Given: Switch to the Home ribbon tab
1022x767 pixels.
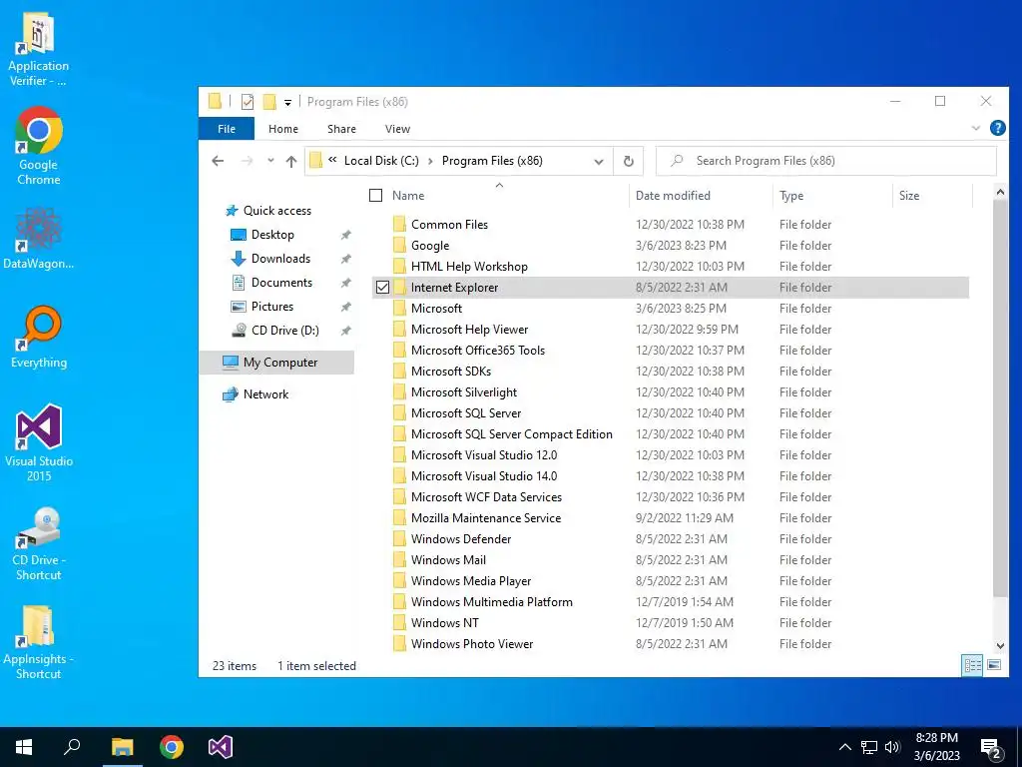Looking at the screenshot, I should [x=282, y=129].
